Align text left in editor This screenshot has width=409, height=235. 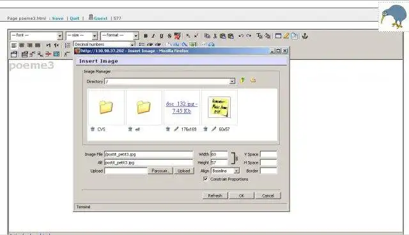coord(14,45)
